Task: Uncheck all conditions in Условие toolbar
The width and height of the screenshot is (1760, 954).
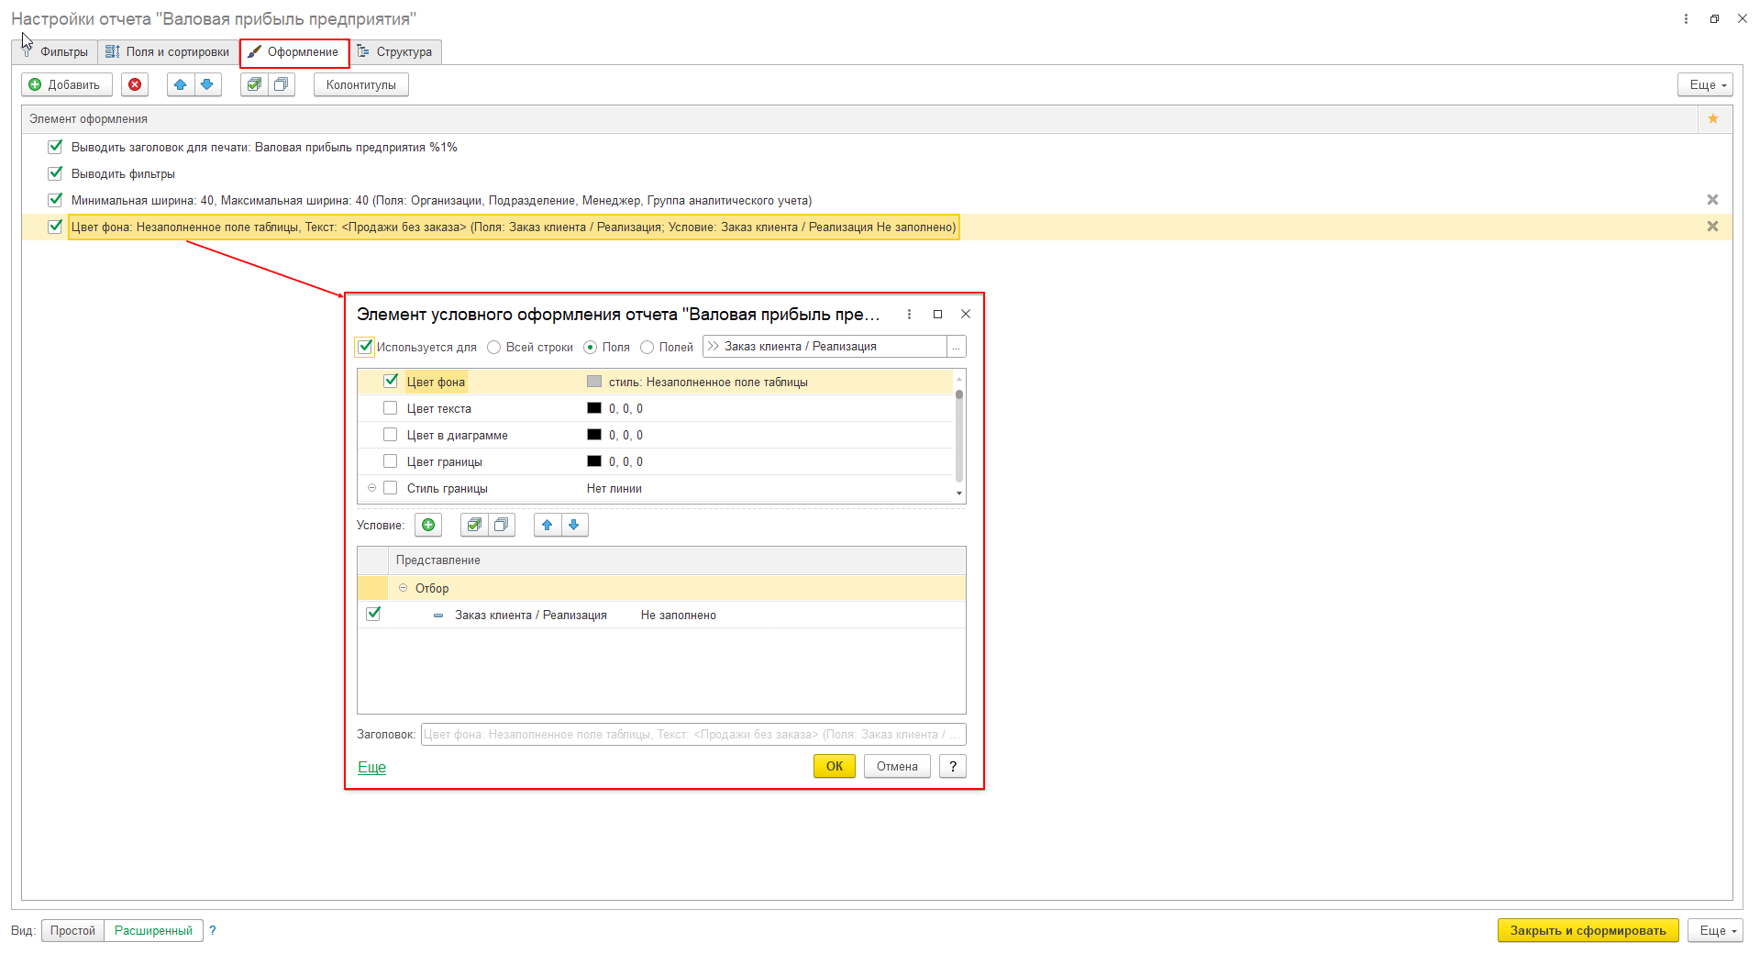Action: point(502,525)
